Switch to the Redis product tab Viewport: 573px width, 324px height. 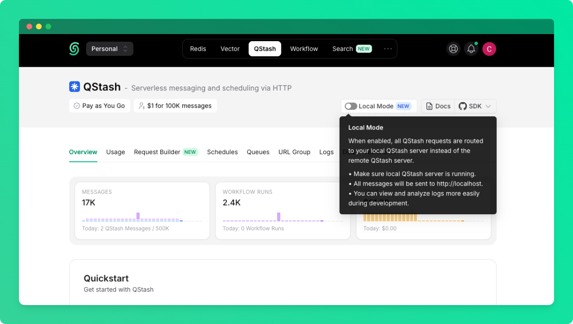pos(198,49)
